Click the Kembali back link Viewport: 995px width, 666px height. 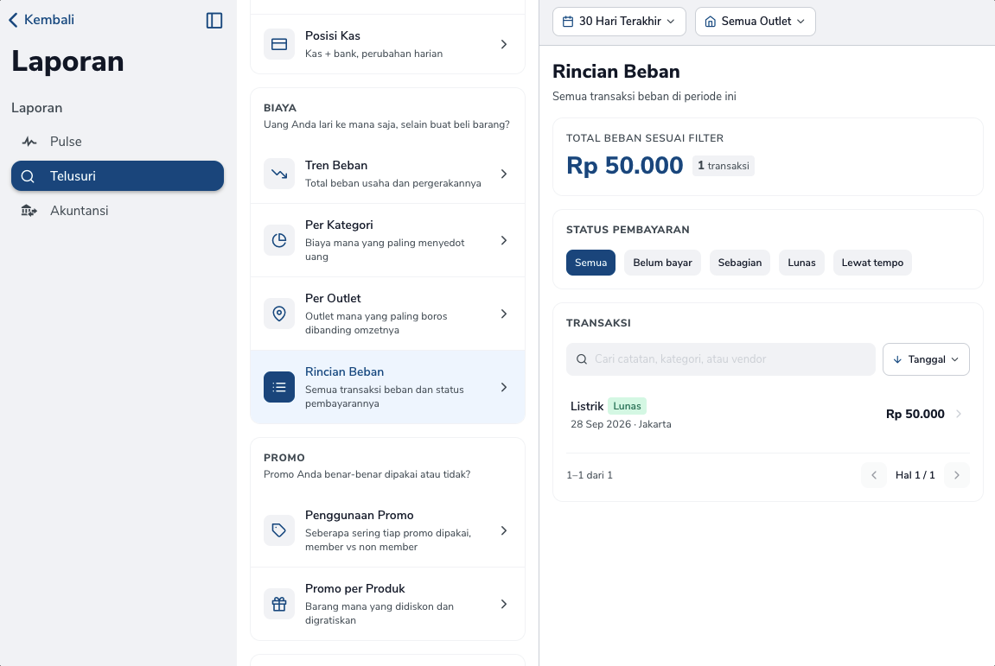(x=41, y=20)
